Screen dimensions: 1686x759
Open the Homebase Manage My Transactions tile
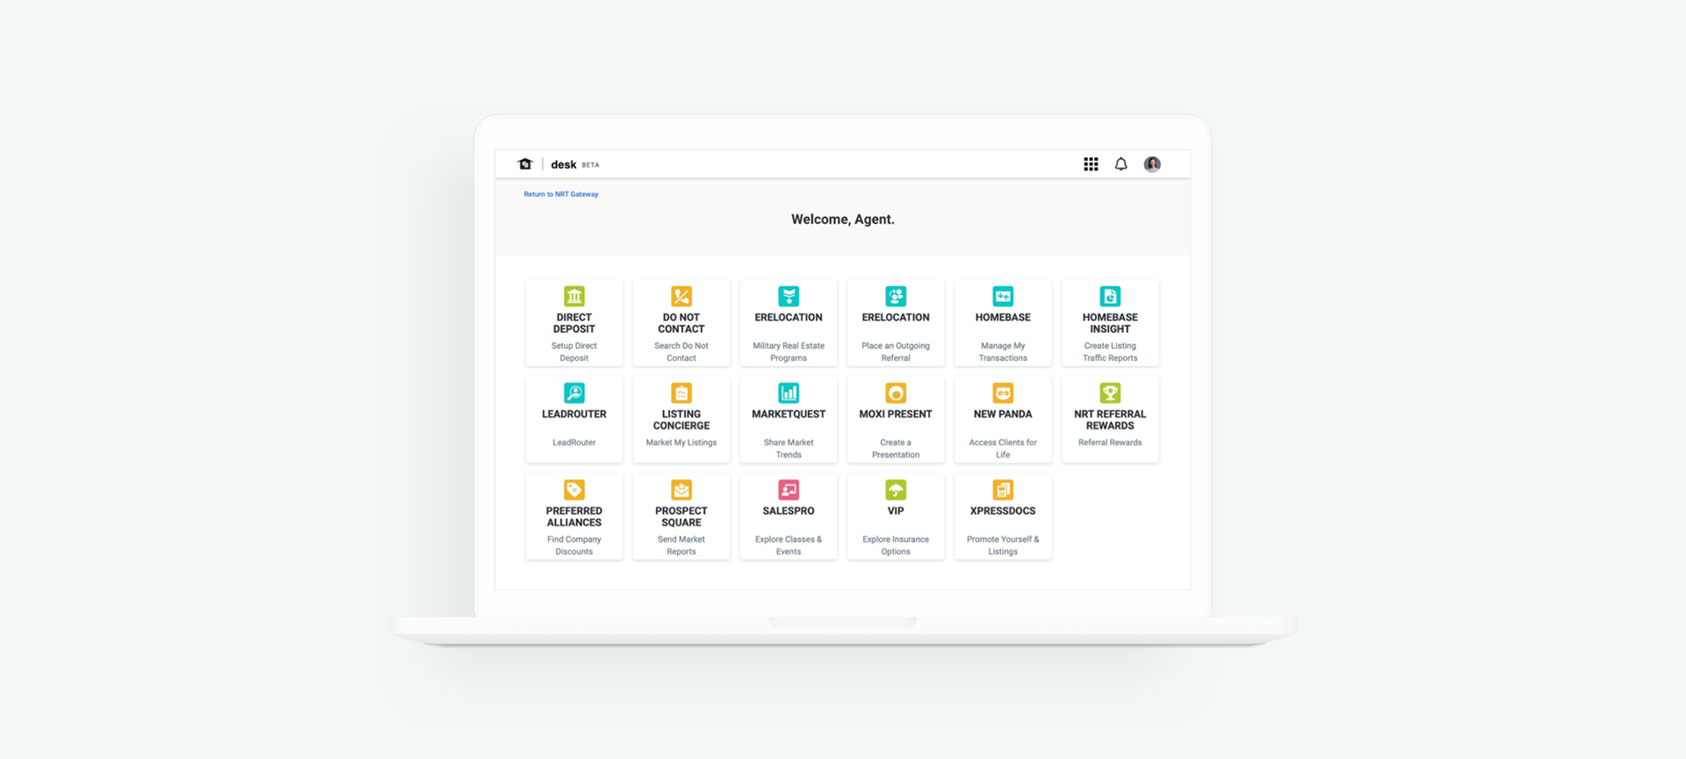click(x=1003, y=322)
